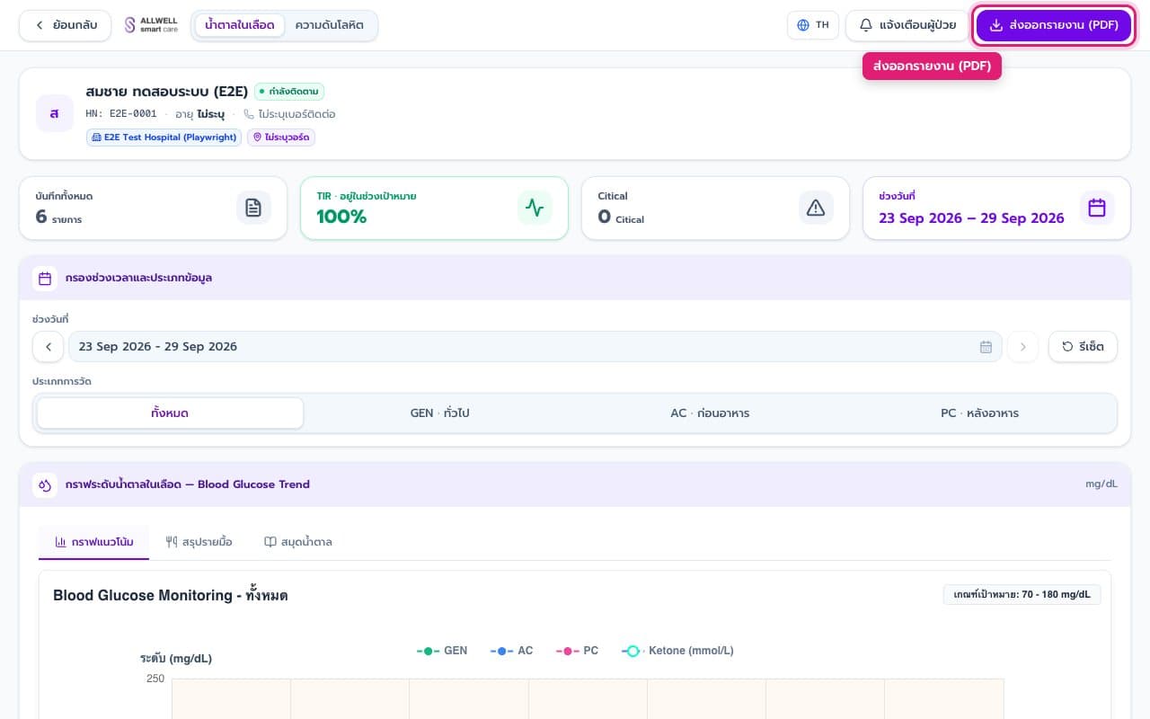
Task: Go to previous date range with left chevron
Action: pos(48,347)
